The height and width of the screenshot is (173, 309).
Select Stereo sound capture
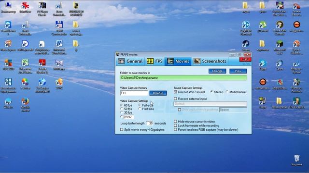pyautogui.click(x=211, y=92)
